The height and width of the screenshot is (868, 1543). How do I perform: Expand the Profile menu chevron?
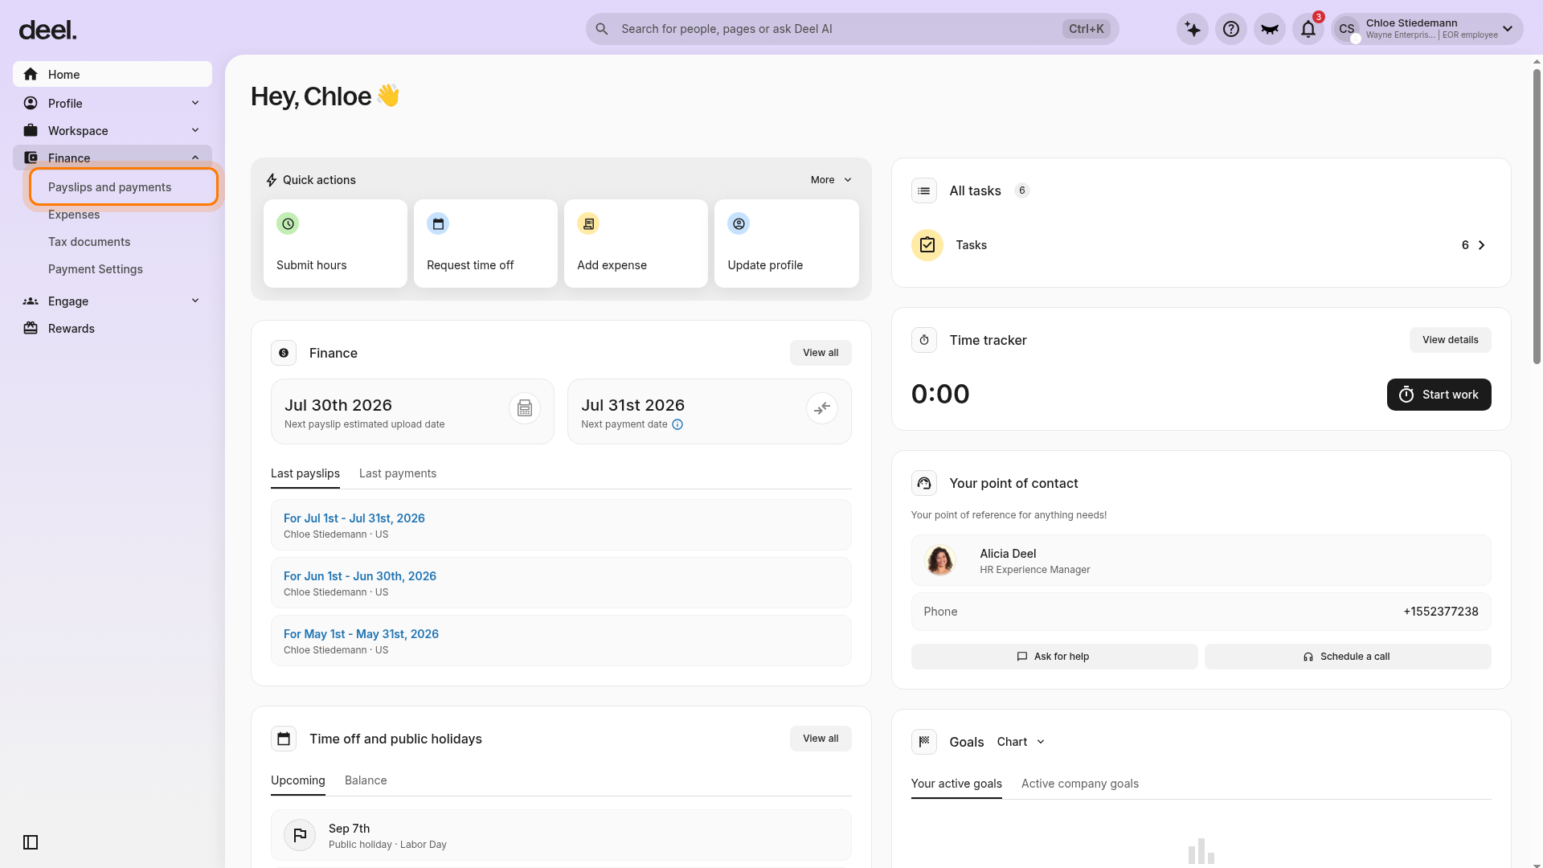coord(195,103)
